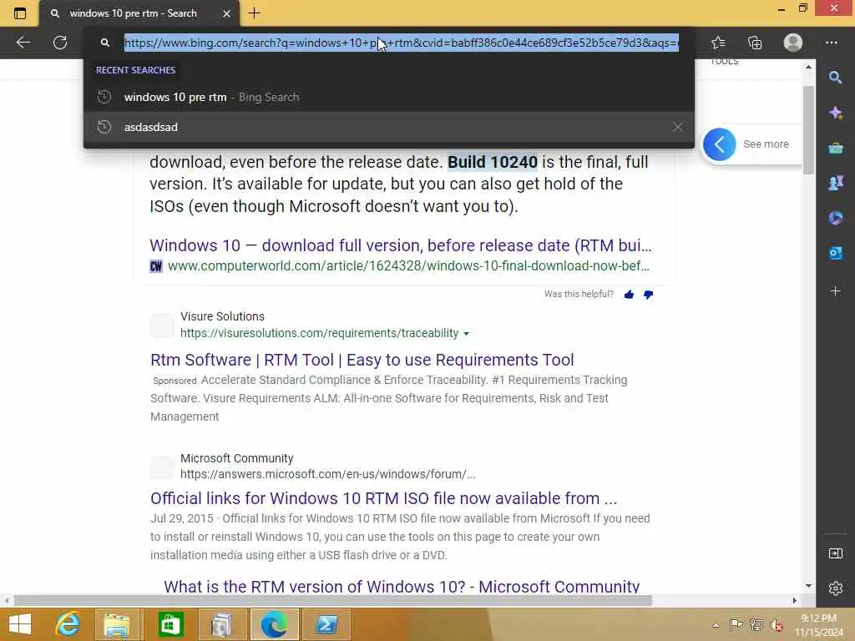Viewport: 855px width, 641px height.
Task: Click the Visure Solutions site name
Action: click(x=222, y=316)
